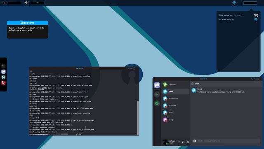264x149 pixels.
Task: Open the red icon in the left dock
Action: [3, 83]
